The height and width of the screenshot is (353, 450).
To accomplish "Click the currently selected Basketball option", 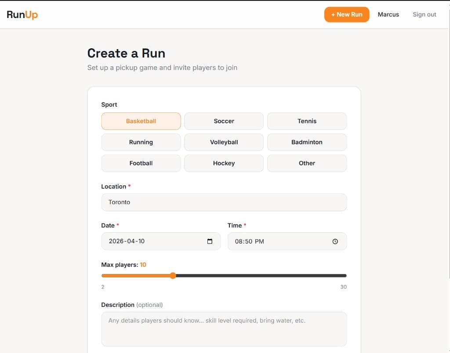I will 141,121.
